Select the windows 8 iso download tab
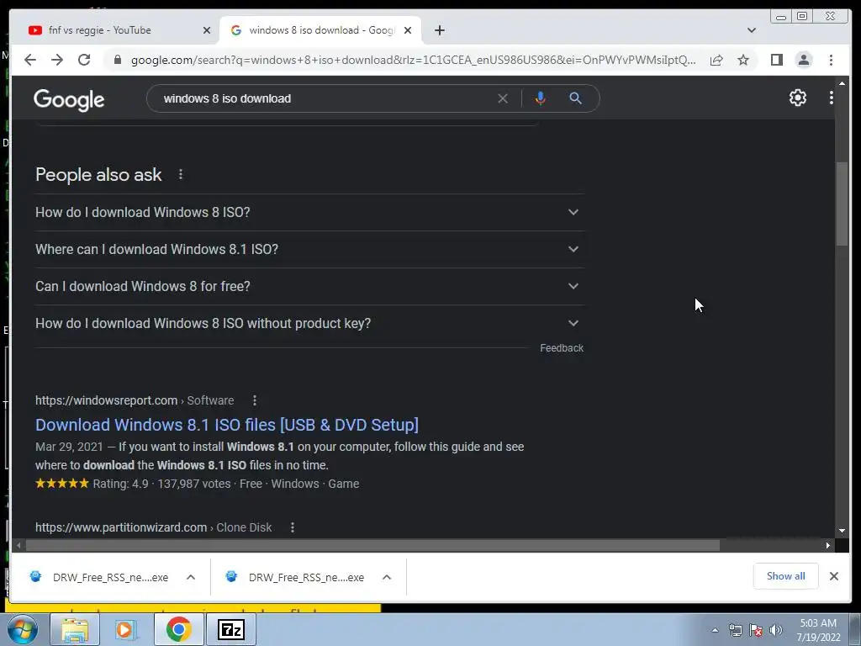This screenshot has width=861, height=646. (x=322, y=30)
